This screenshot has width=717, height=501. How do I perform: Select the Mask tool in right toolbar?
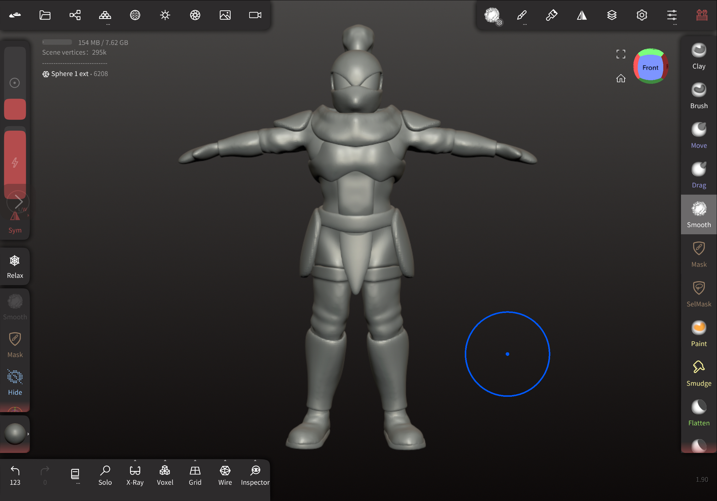699,255
